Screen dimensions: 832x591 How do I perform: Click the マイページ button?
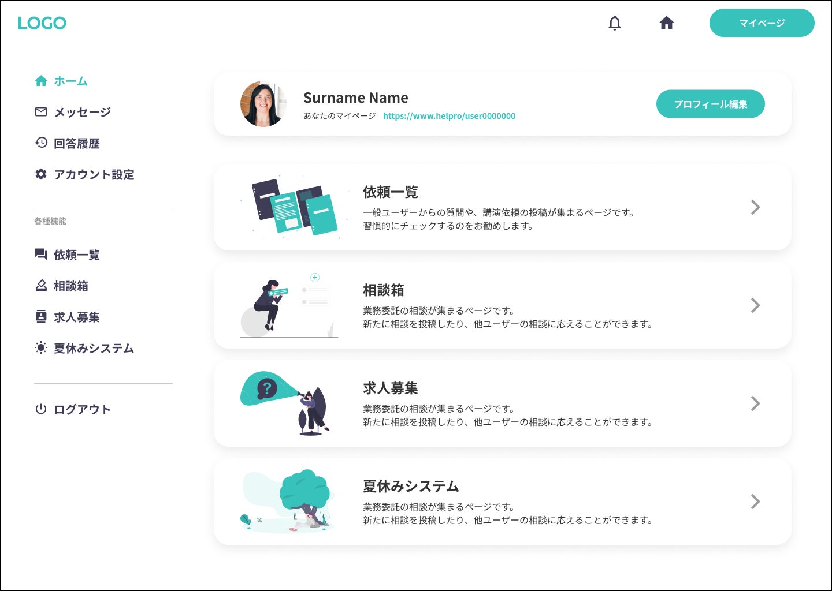tap(762, 23)
